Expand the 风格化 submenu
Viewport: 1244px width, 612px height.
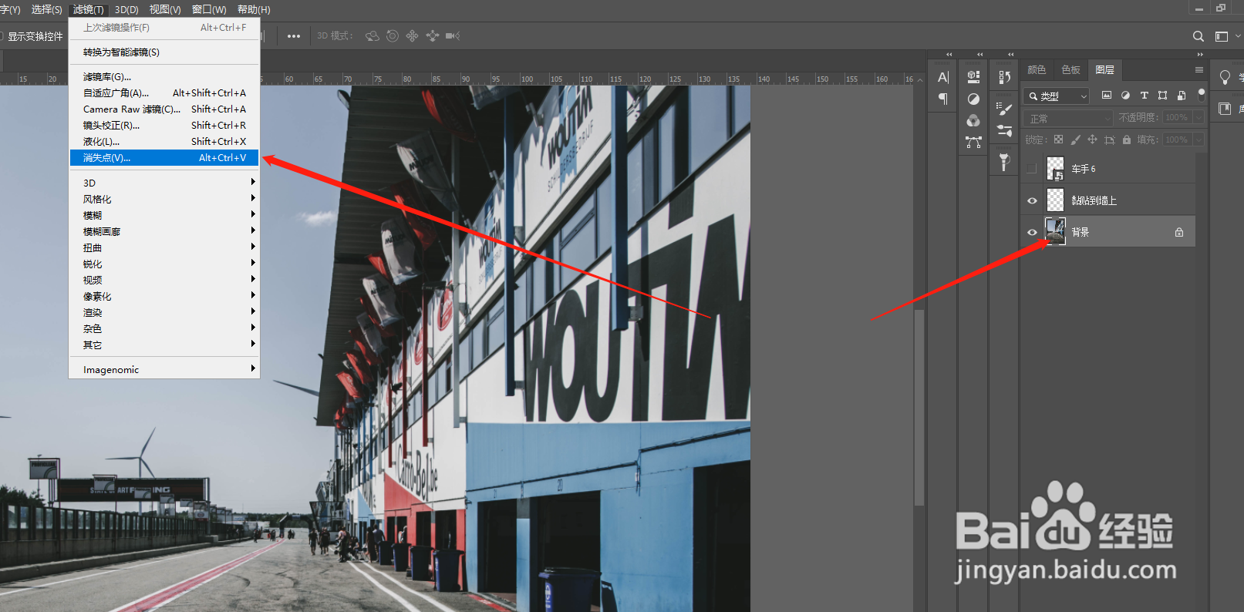[x=165, y=199]
